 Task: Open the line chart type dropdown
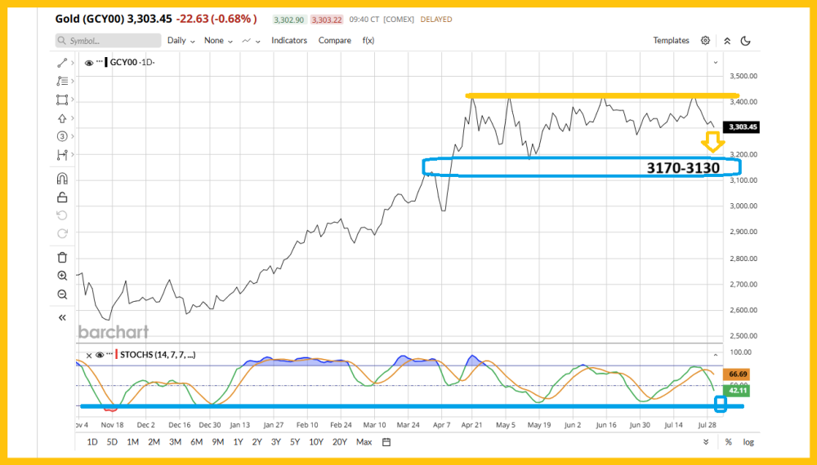coord(251,41)
